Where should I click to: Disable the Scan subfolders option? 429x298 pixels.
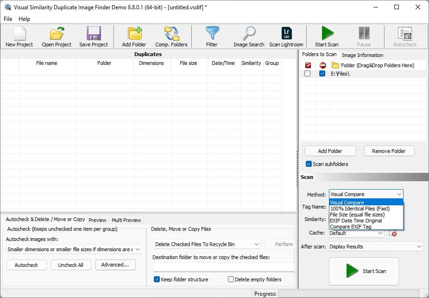pos(308,164)
